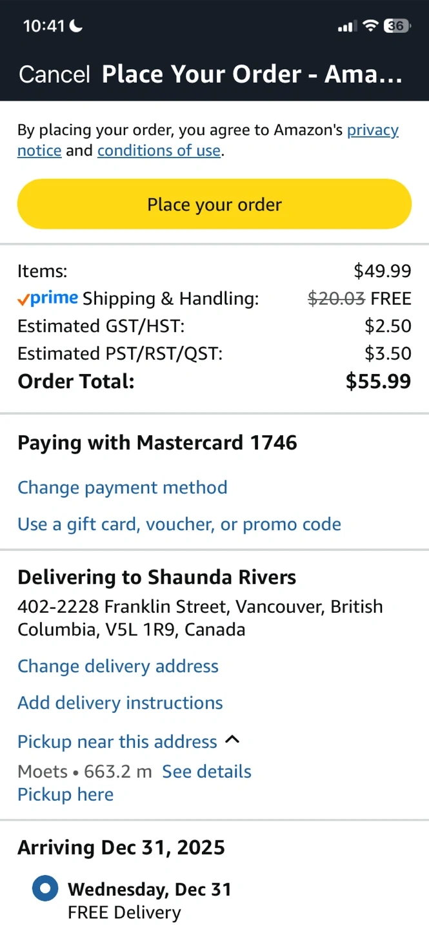Add delivery instructions
Screen dimensions: 429x930
(x=120, y=703)
